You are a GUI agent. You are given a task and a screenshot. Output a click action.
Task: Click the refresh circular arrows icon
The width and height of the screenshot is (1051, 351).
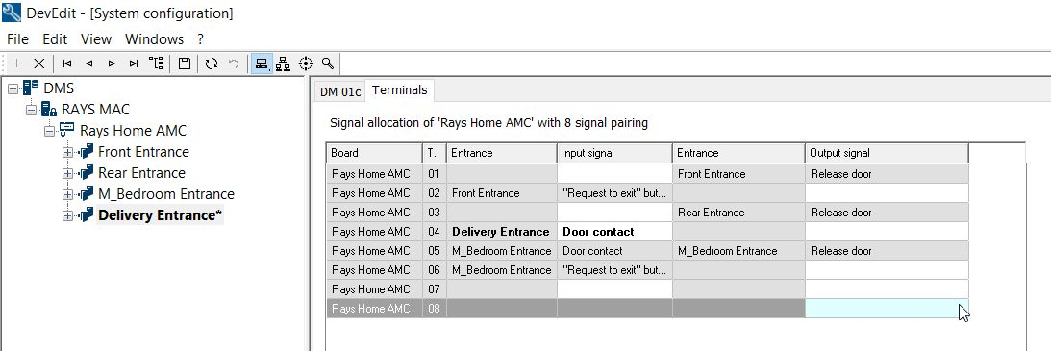(x=212, y=63)
